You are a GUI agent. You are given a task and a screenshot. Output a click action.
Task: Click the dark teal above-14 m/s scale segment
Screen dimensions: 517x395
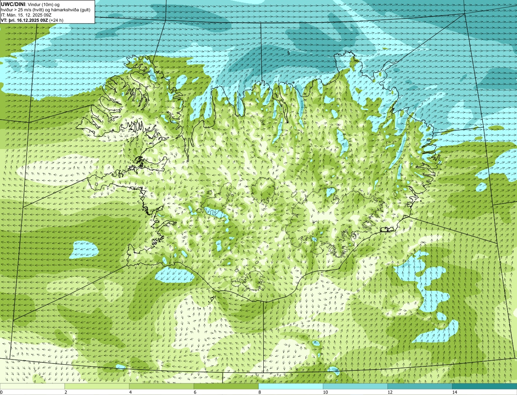(x=485, y=386)
